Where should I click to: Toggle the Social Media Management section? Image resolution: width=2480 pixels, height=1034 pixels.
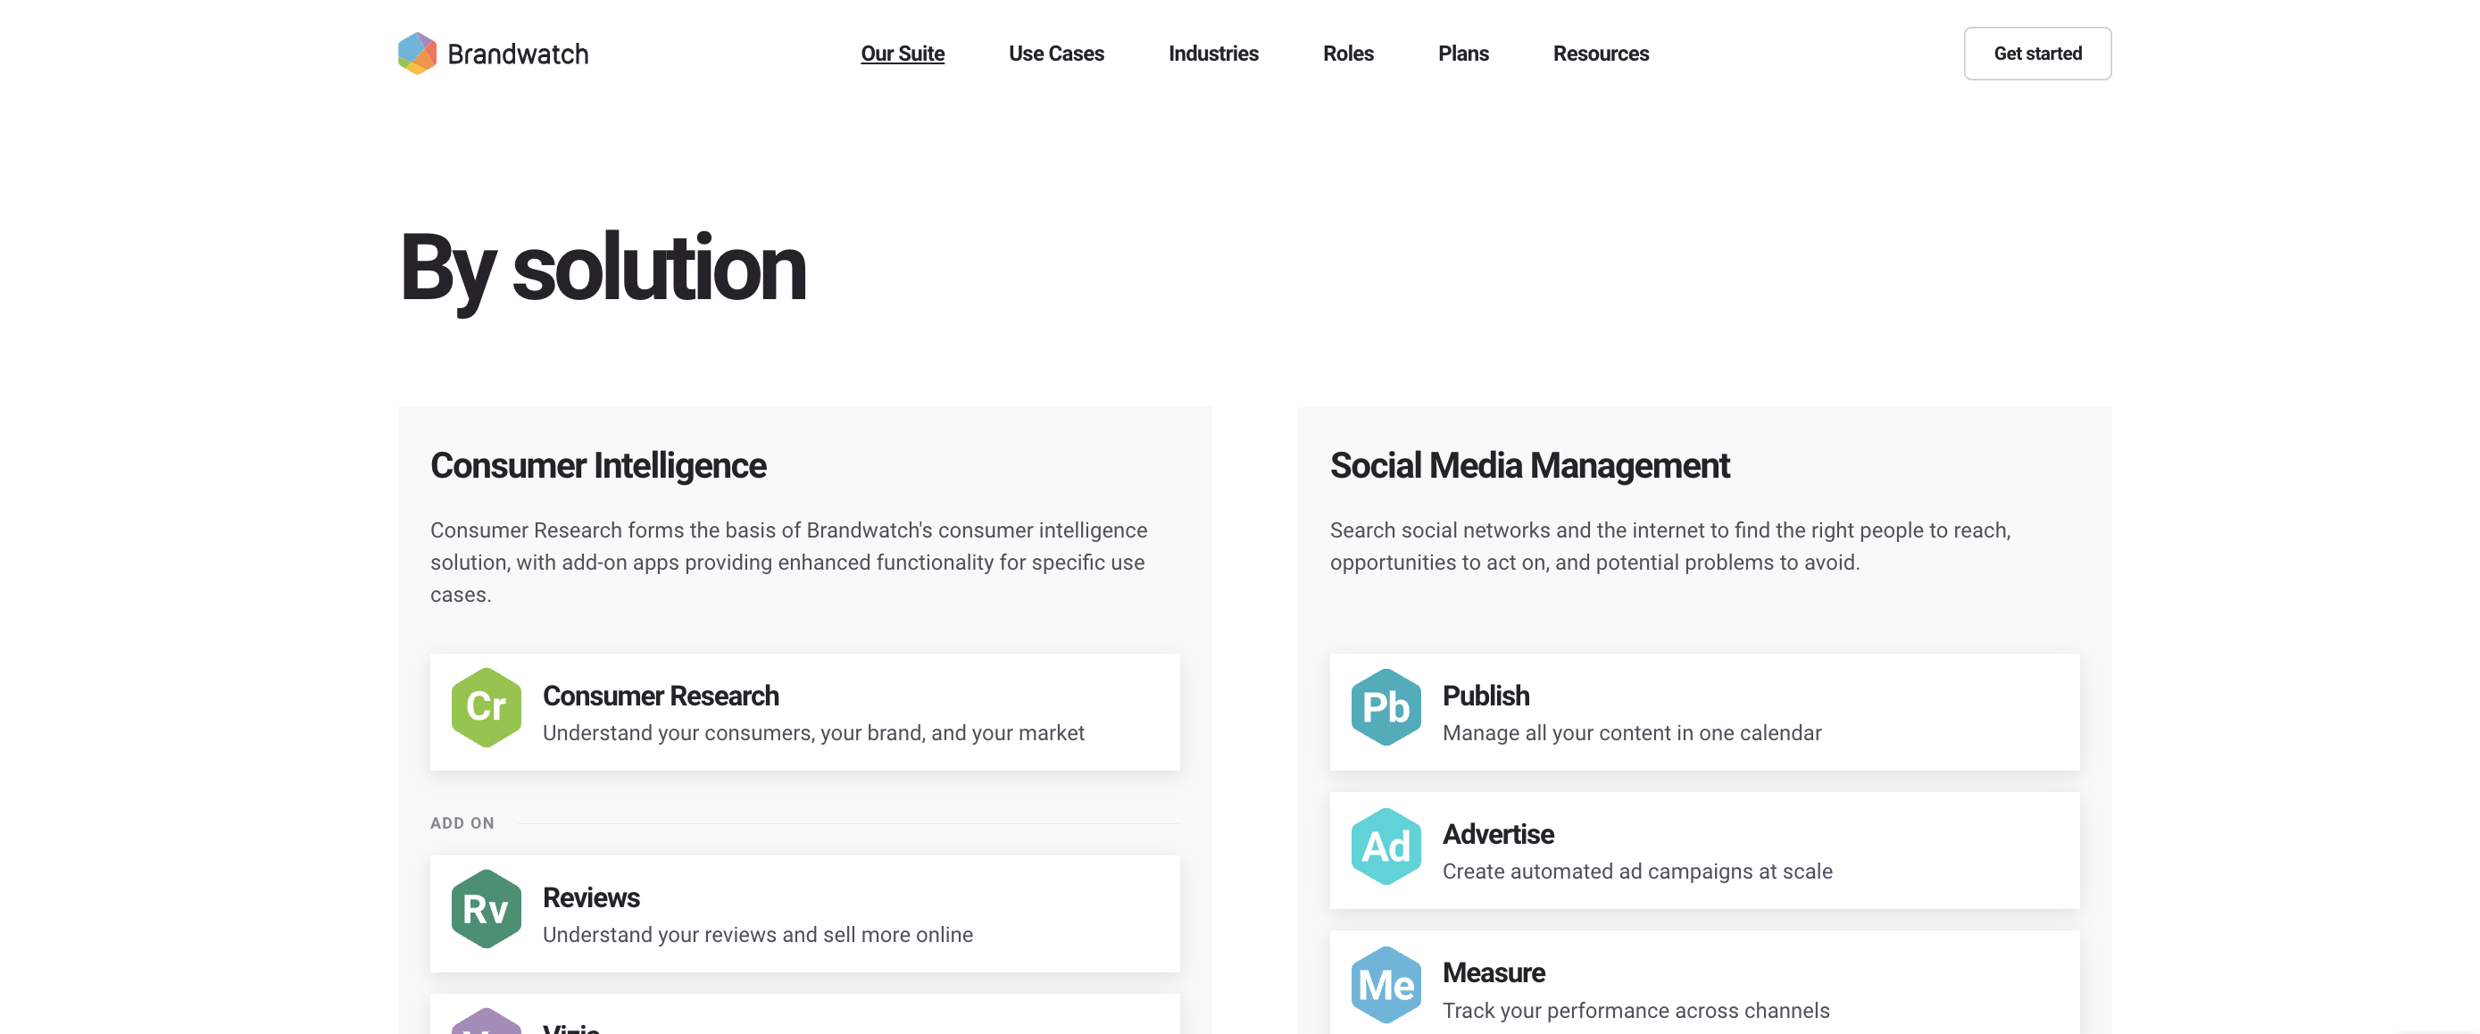1527,465
